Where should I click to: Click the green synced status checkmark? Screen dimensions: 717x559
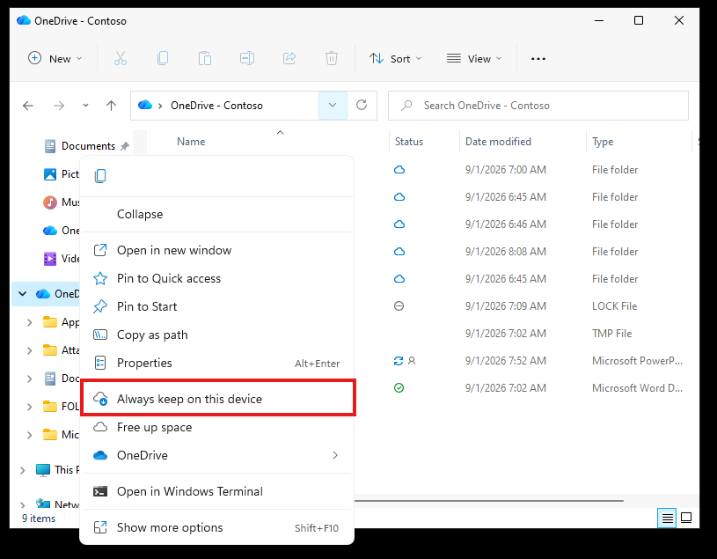coord(399,388)
